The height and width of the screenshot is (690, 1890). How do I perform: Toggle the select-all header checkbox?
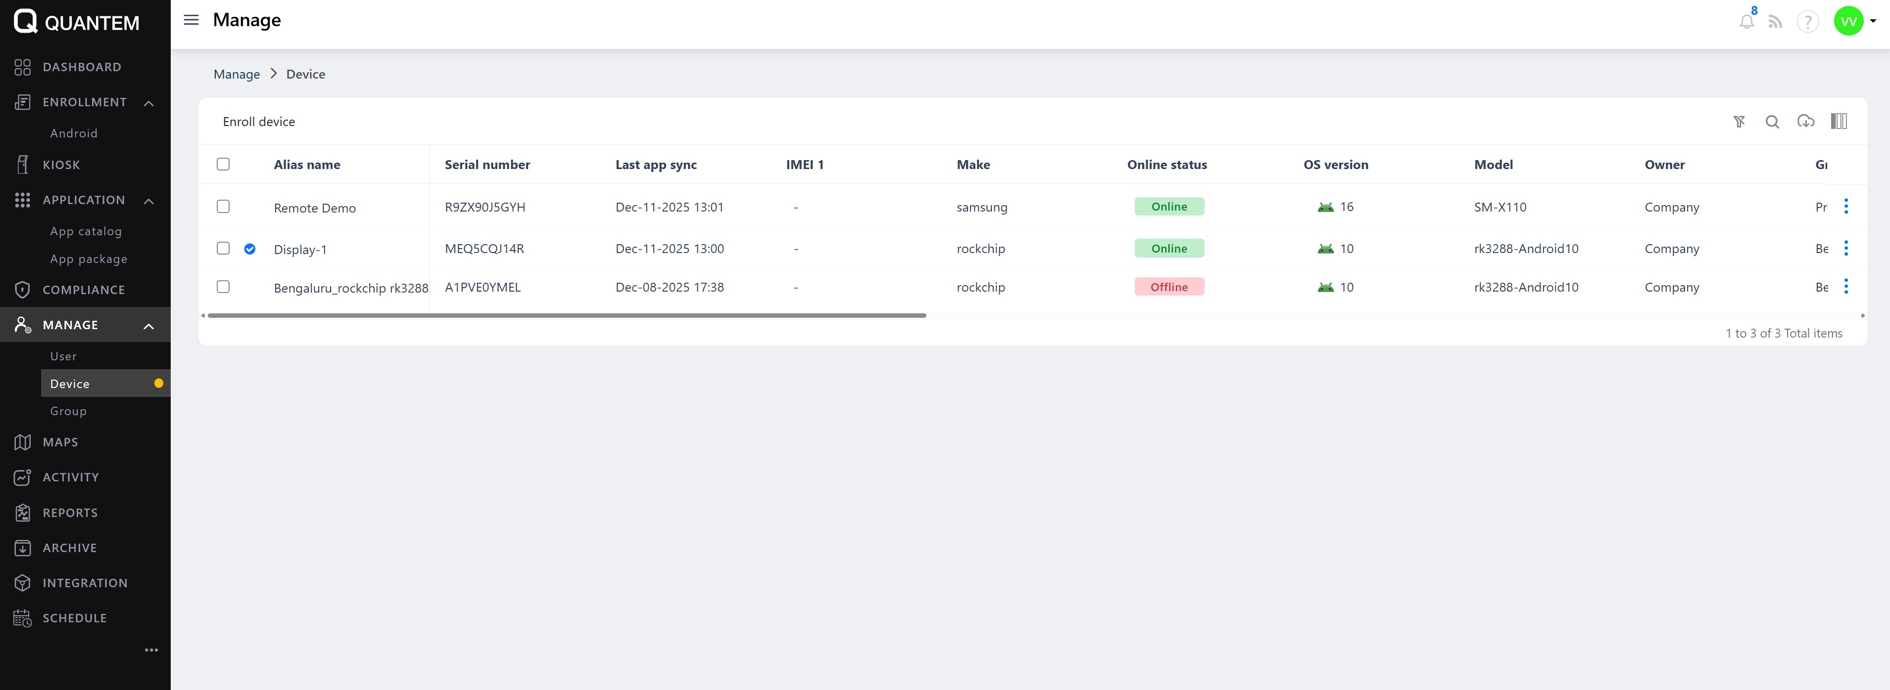coord(223,164)
